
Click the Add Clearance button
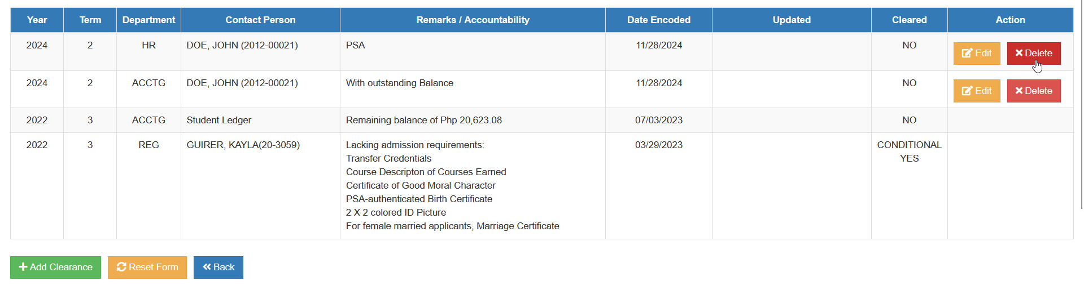[x=55, y=267]
